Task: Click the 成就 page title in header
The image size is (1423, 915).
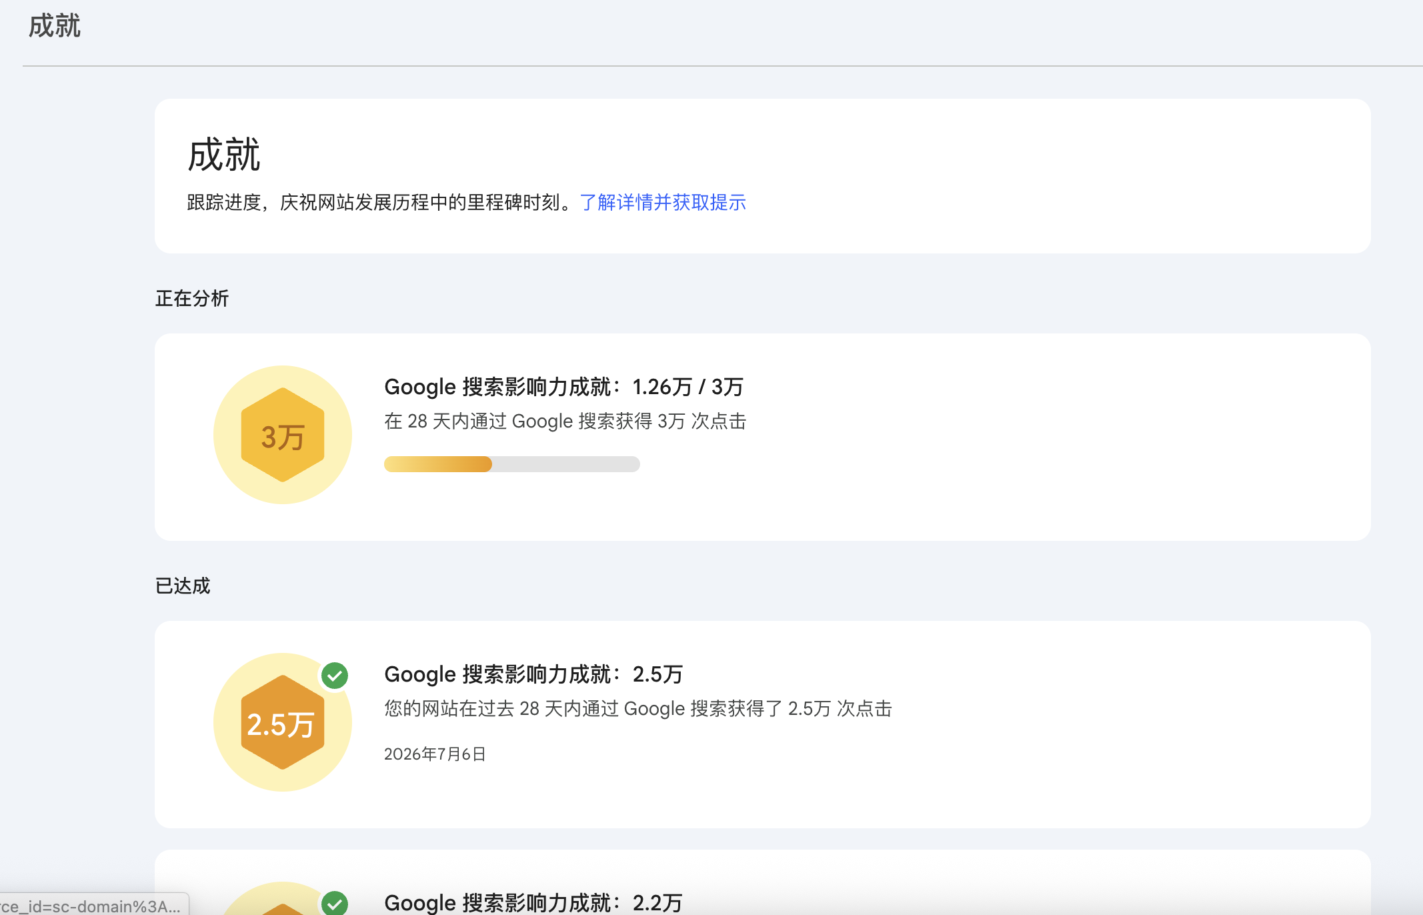Action: 55,26
